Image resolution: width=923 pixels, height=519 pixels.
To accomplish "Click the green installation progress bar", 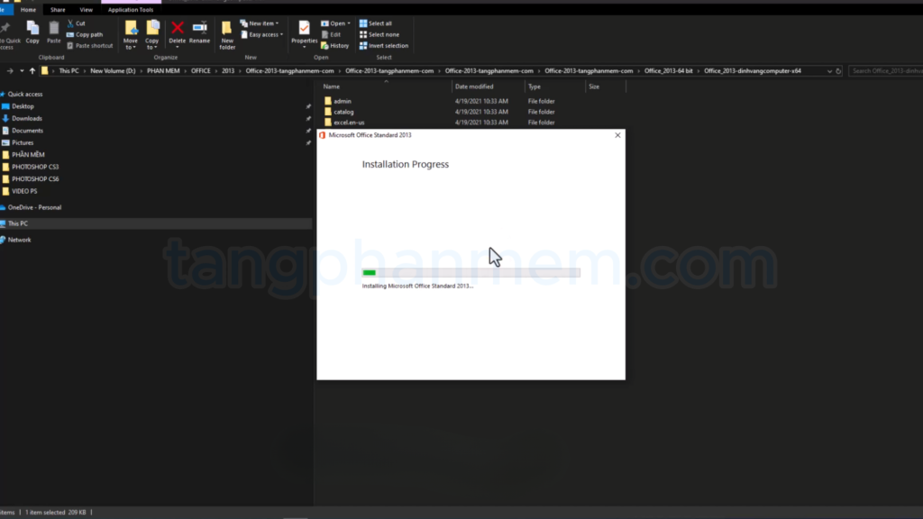I will point(471,272).
